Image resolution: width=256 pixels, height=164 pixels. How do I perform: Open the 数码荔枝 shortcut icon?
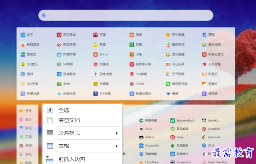click(x=23, y=44)
